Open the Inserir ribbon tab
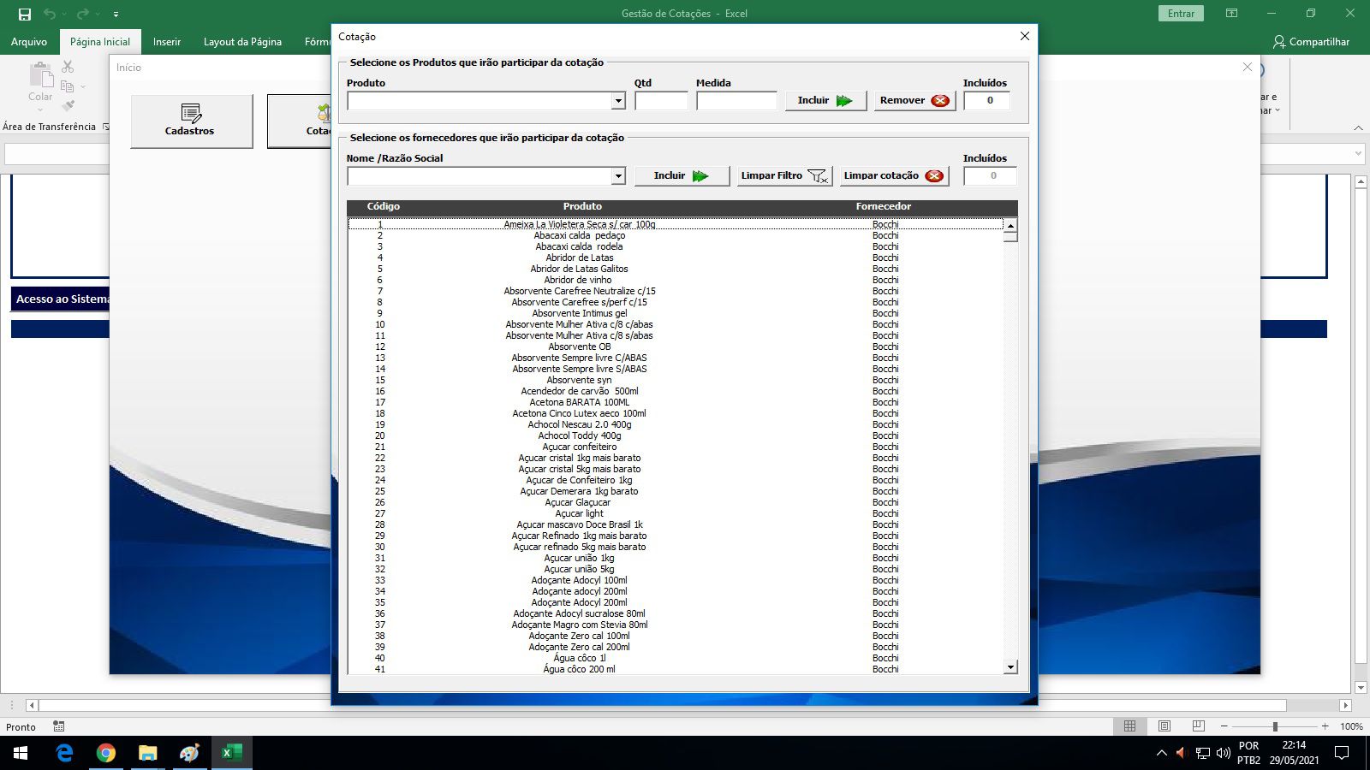 pyautogui.click(x=167, y=42)
